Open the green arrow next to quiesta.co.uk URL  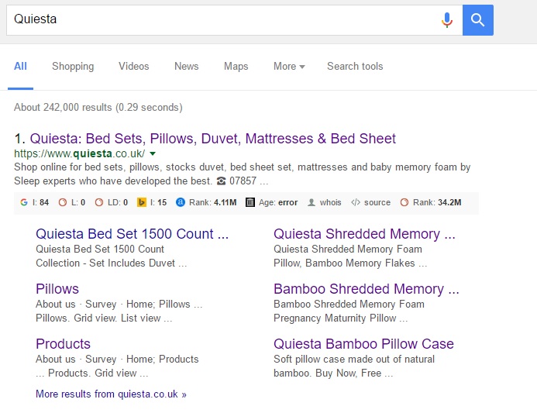click(x=153, y=153)
